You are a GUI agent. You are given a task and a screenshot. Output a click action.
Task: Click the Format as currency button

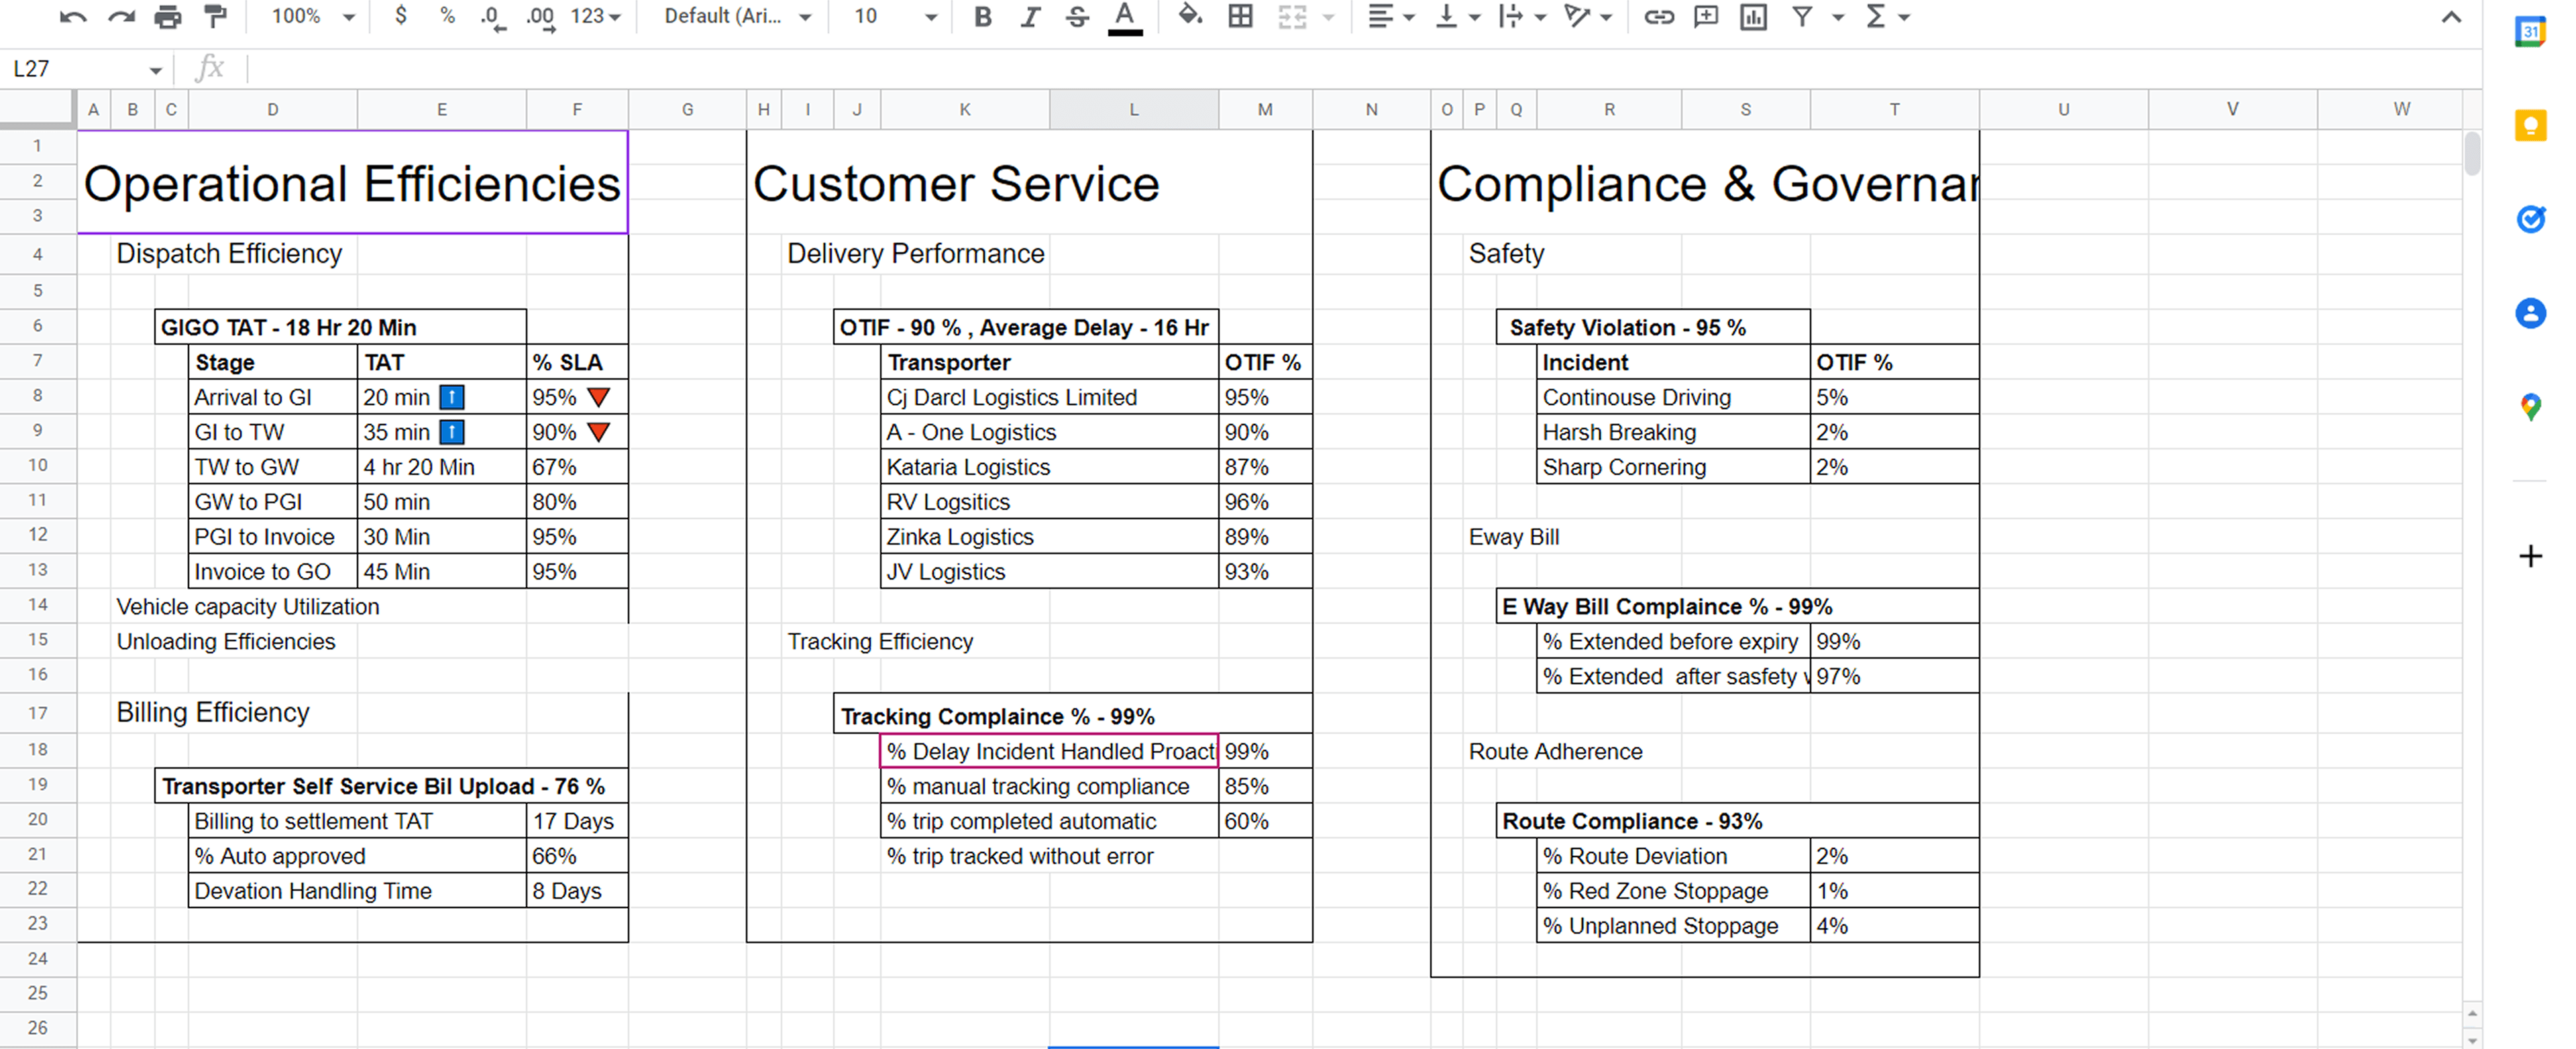400,16
